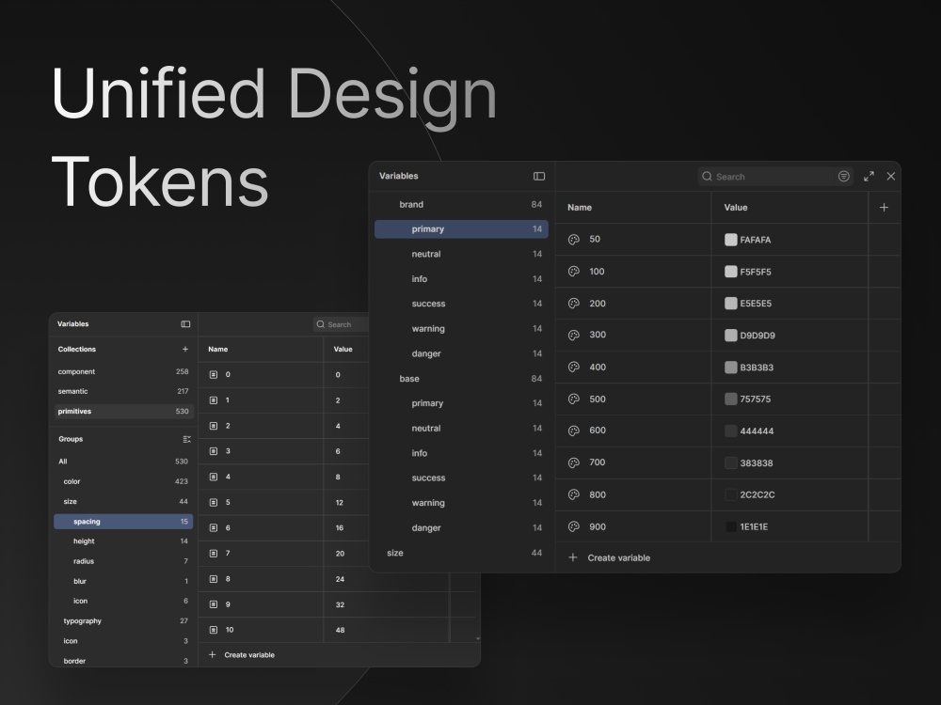Click value 444444 text
941x705 pixels.
pos(757,431)
